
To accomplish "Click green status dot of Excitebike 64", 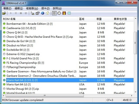I will tap(4, 50).
